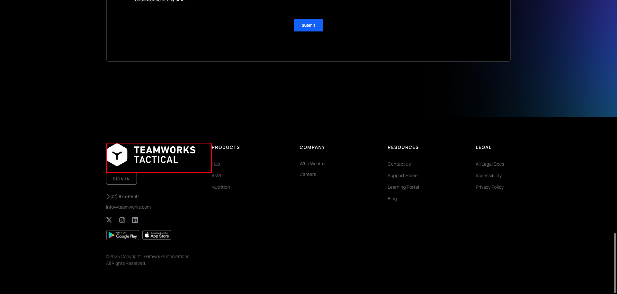
Task: Visit the Learning Portal
Action: click(x=403, y=187)
